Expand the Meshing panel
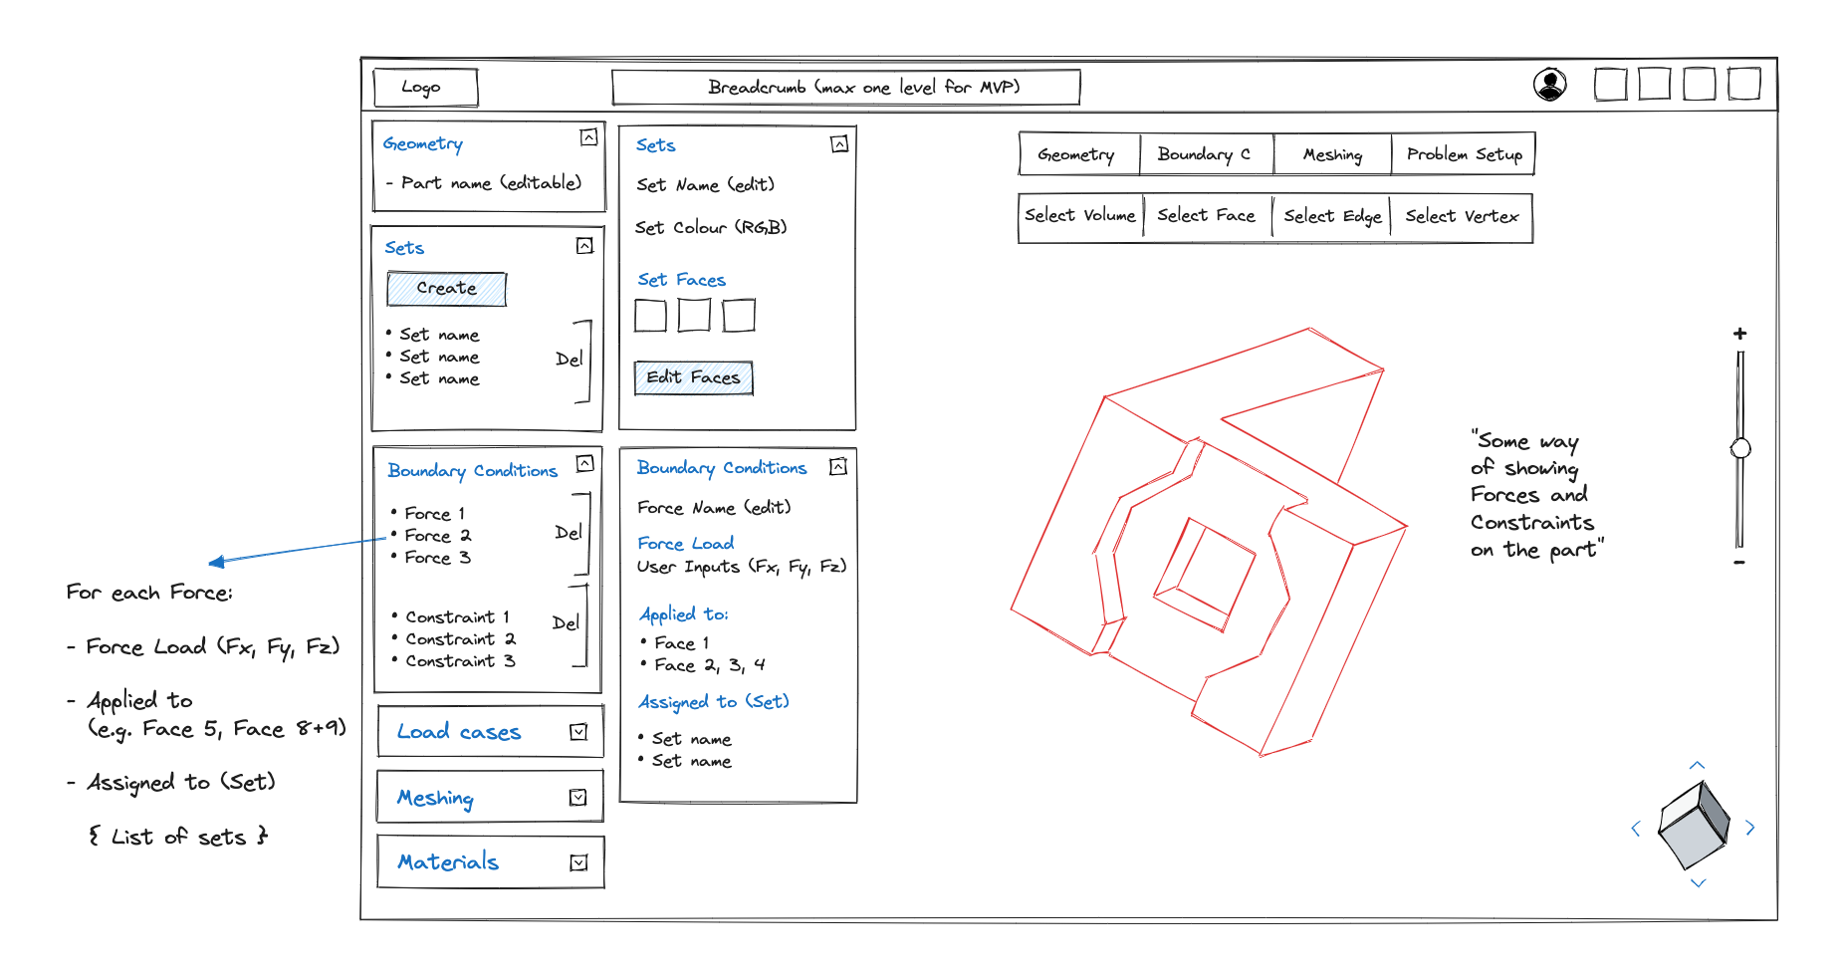This screenshot has height=976, width=1841. 578,797
